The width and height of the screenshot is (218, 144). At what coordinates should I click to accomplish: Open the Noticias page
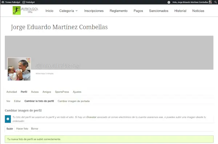click(198, 11)
